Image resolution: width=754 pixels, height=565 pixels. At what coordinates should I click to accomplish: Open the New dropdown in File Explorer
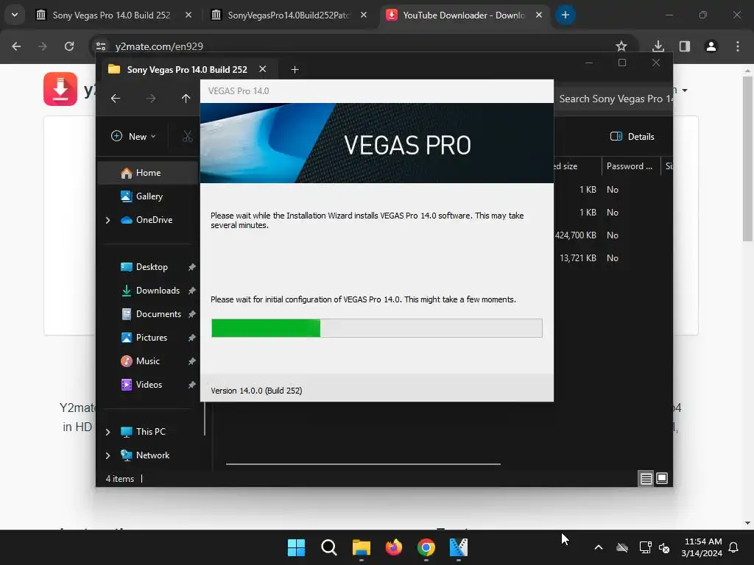tap(134, 136)
